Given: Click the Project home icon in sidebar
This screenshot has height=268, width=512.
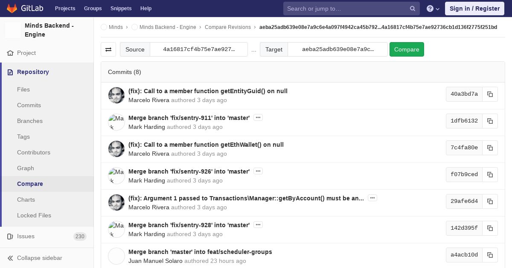Looking at the screenshot, I should (10, 53).
